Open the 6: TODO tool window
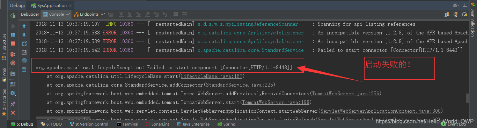The width and height of the screenshot is (477, 128). [51, 124]
